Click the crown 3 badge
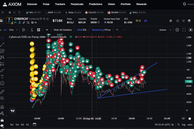This screenshot has width=194, height=129. pyautogui.click(x=138, y=21)
